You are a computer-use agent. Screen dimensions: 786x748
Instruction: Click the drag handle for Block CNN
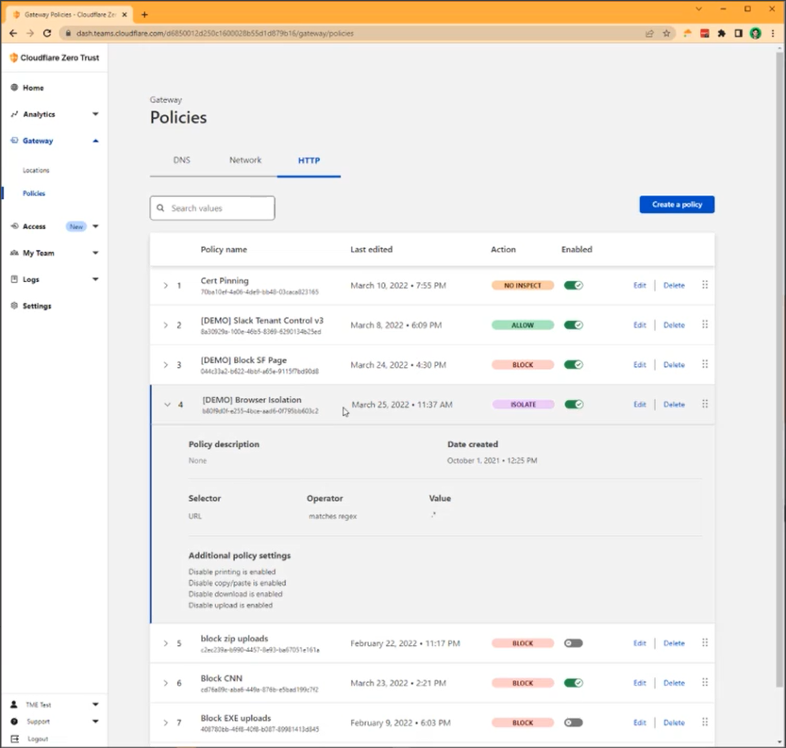click(x=705, y=682)
